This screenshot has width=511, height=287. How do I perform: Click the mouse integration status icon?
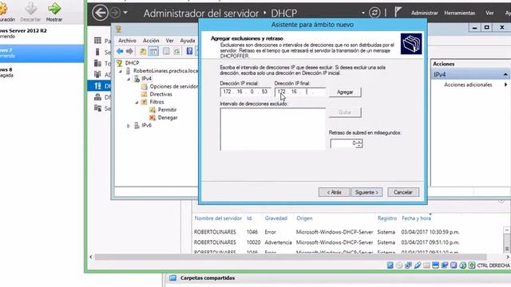pyautogui.click(x=463, y=265)
